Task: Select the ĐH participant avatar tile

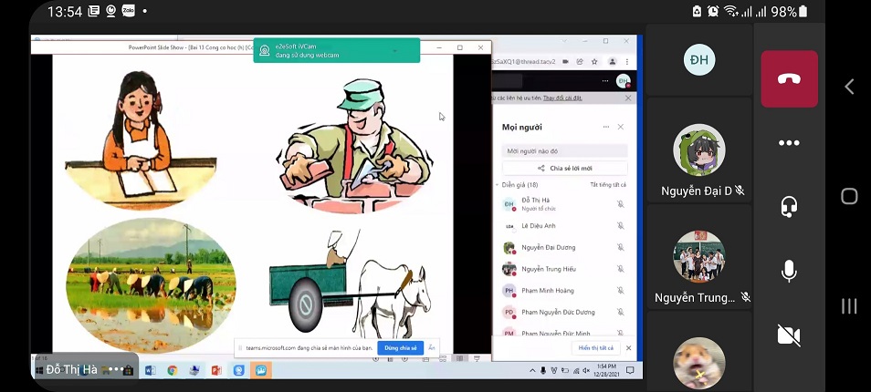Action: [699, 61]
